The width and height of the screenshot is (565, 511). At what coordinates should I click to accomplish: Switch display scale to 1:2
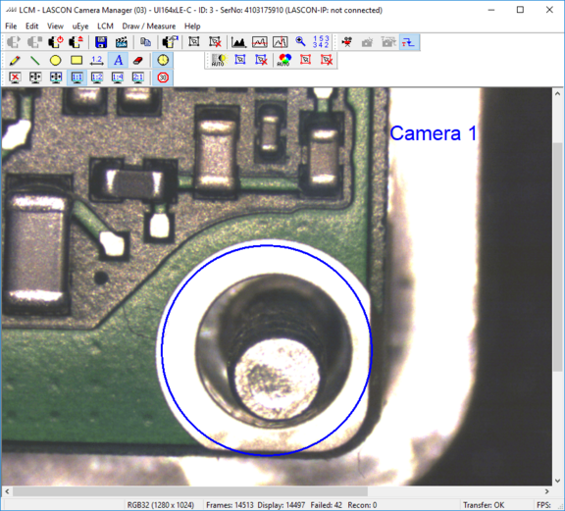[97, 77]
